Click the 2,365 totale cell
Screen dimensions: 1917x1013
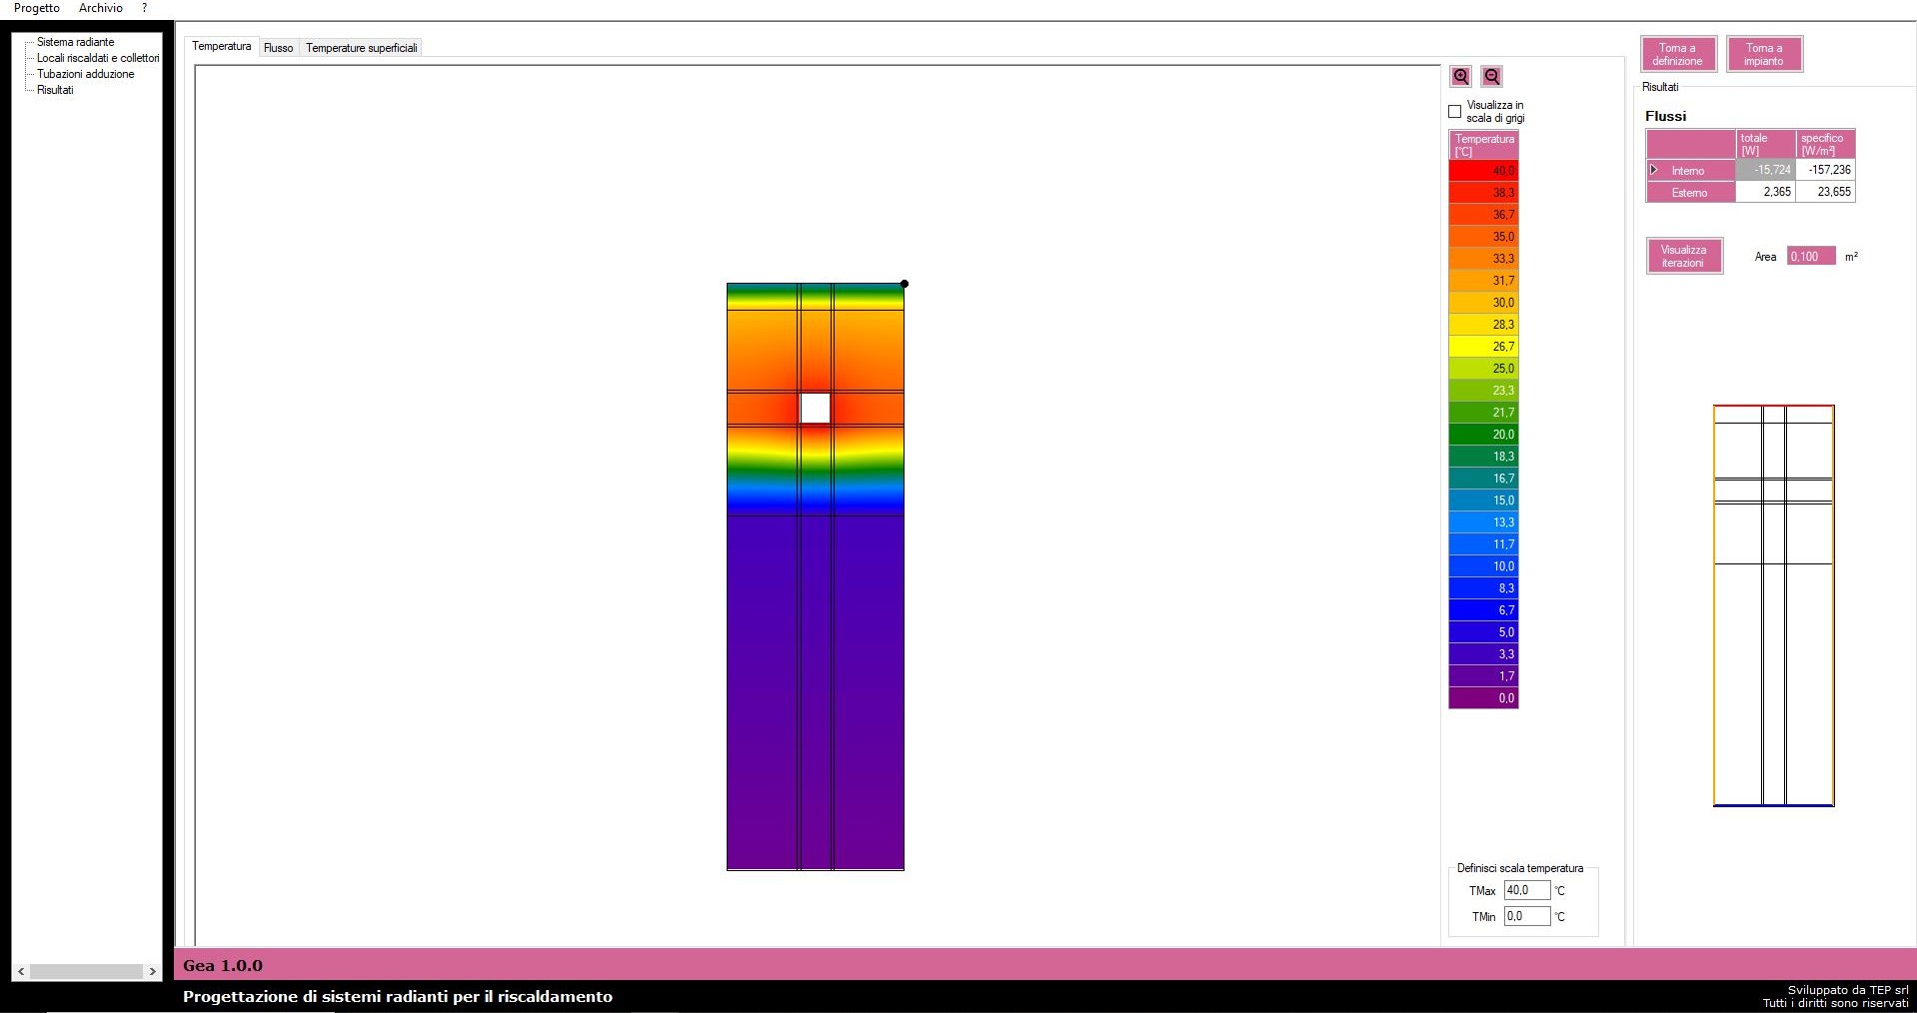[x=1766, y=192]
